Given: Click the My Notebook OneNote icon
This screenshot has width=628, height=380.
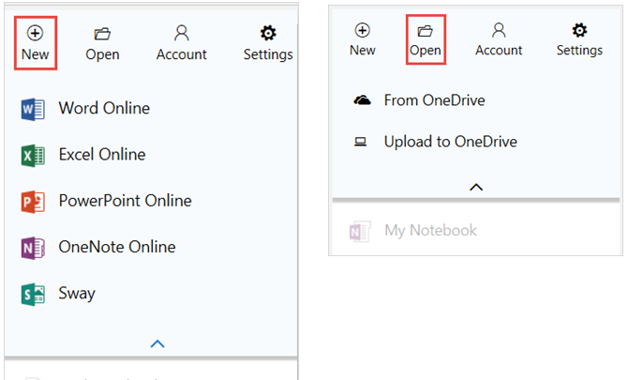Looking at the screenshot, I should coord(360,232).
